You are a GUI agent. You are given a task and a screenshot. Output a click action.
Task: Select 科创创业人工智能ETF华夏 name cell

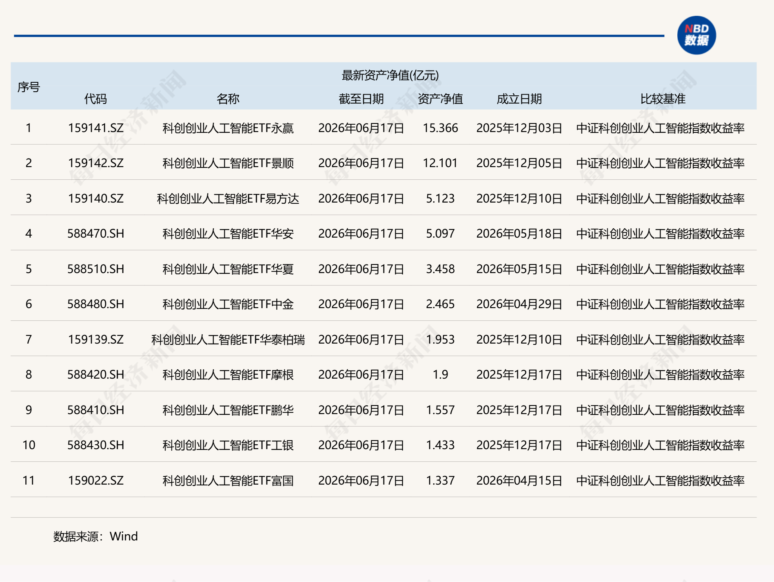click(x=228, y=269)
